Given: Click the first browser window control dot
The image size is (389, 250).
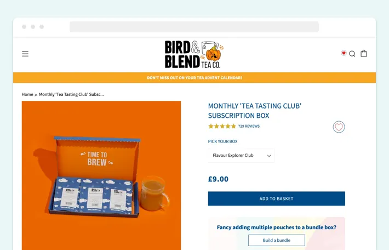Looking at the screenshot, I should pos(24,27).
